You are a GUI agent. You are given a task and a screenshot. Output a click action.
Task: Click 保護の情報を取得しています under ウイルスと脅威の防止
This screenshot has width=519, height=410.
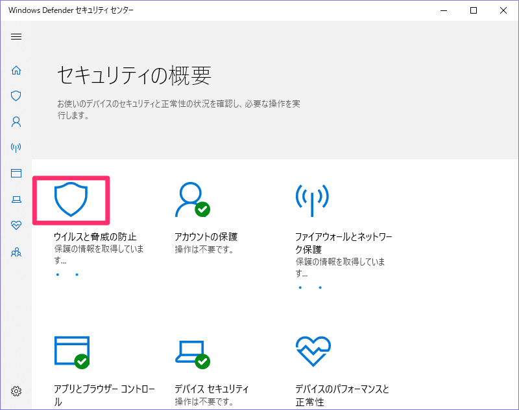(x=99, y=255)
